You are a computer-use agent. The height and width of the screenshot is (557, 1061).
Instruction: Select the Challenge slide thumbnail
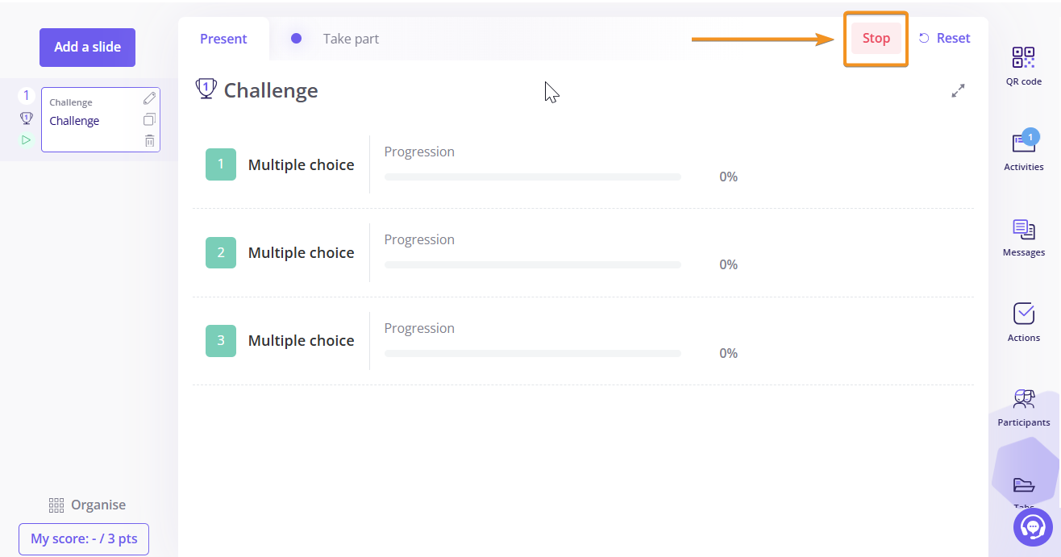pyautogui.click(x=101, y=119)
